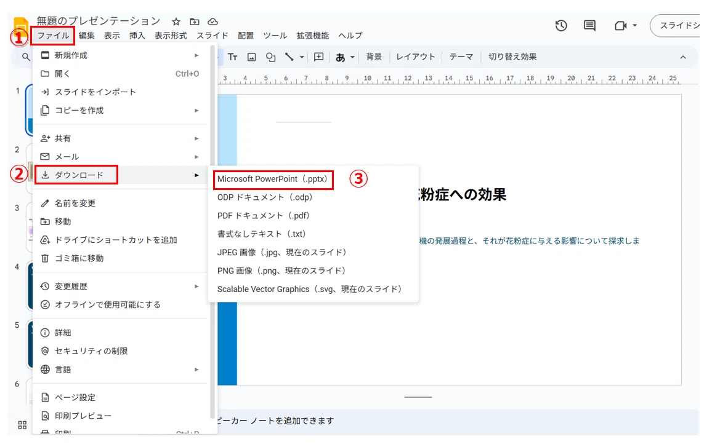
Task: Choose スライドをインポート
Action: coord(121,92)
